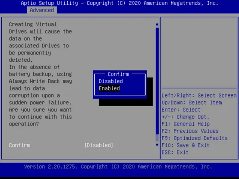Click the F2: Previous Values hint
The width and height of the screenshot is (239, 179).
click(190, 131)
